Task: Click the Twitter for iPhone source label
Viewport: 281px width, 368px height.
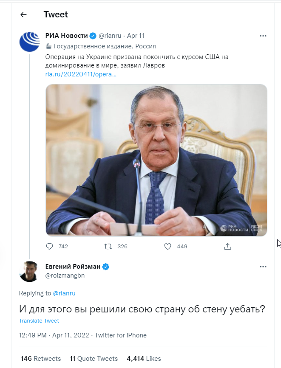Action: pyautogui.click(x=121, y=335)
